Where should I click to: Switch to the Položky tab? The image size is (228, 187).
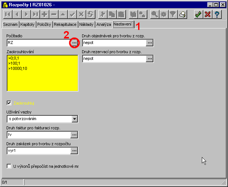[x=44, y=24]
